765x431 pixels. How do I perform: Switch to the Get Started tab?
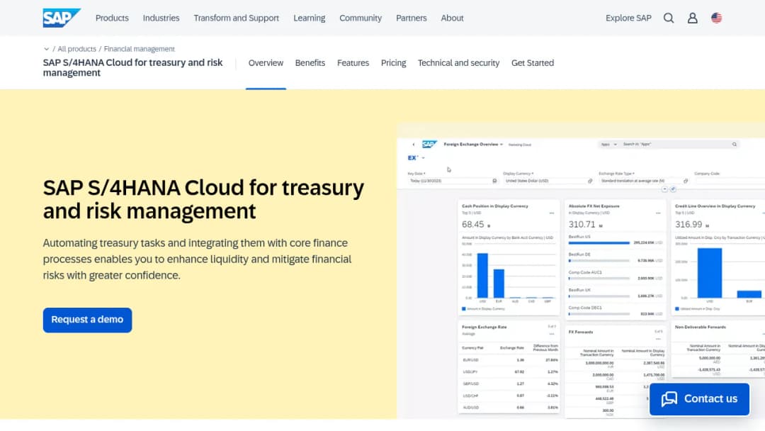coord(533,63)
